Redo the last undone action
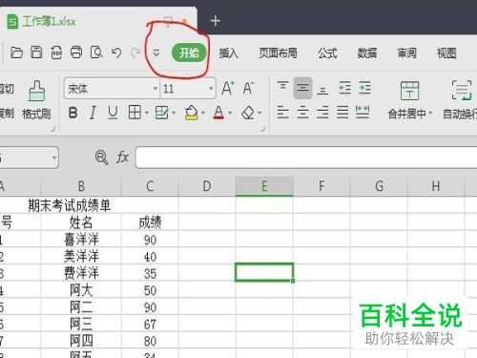This screenshot has height=358, width=477. 135,53
